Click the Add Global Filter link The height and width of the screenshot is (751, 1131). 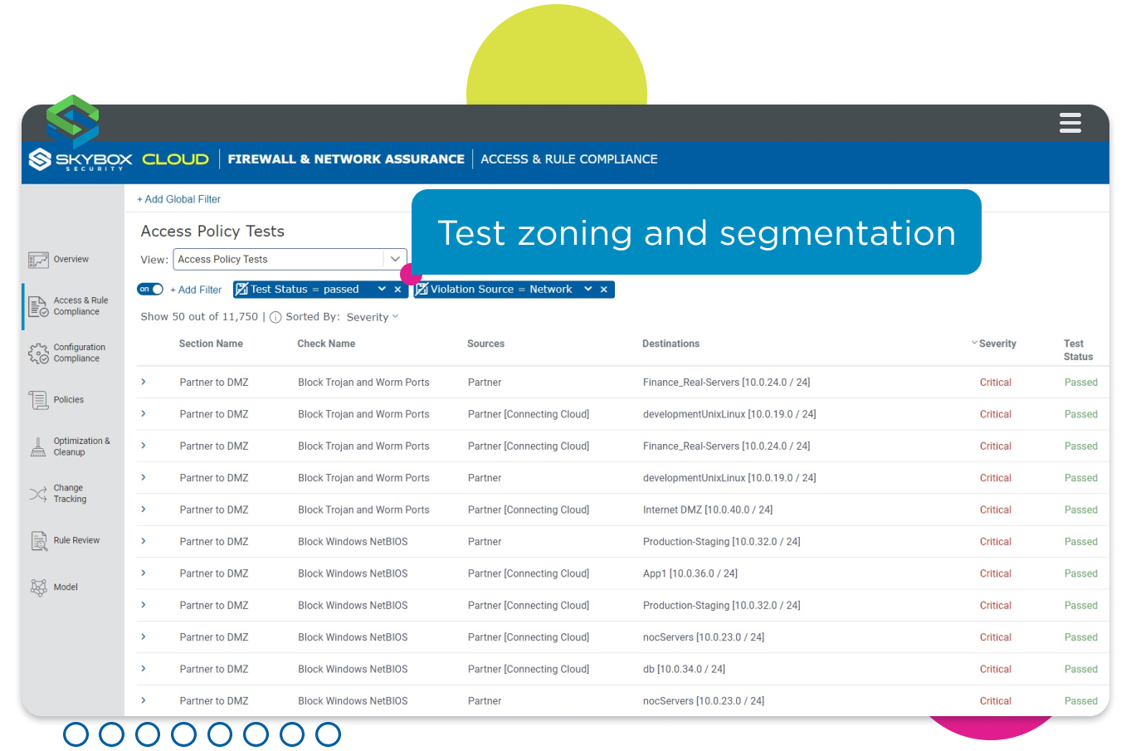[178, 199]
